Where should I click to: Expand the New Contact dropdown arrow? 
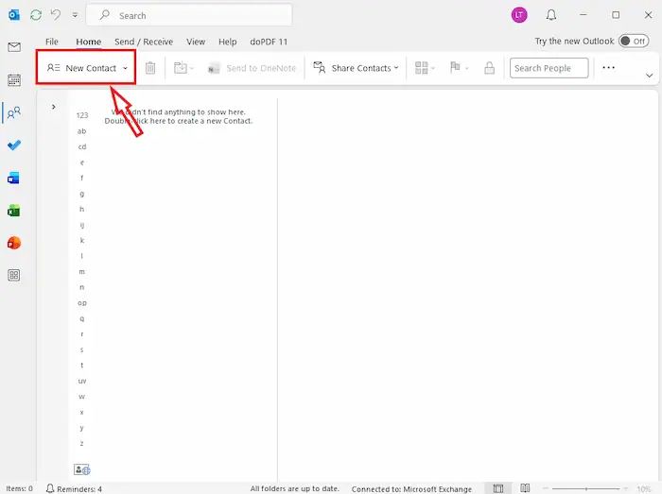click(x=125, y=68)
